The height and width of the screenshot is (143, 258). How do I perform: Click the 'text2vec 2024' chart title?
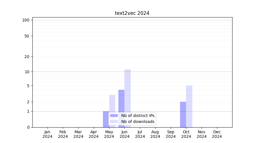pyautogui.click(x=132, y=13)
